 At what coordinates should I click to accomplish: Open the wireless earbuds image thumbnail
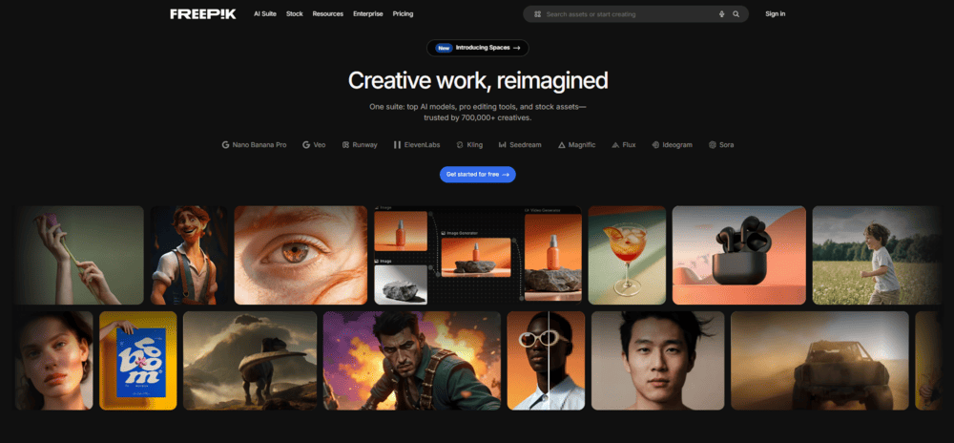click(x=738, y=255)
